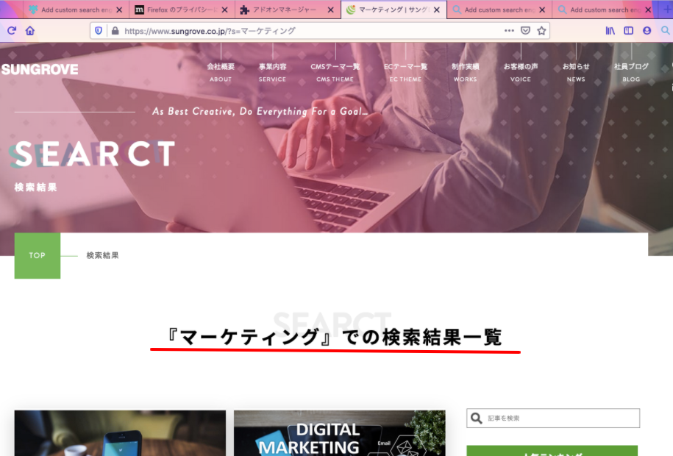Open the Library bookshelf icon
The width and height of the screenshot is (673, 456).
point(610,31)
